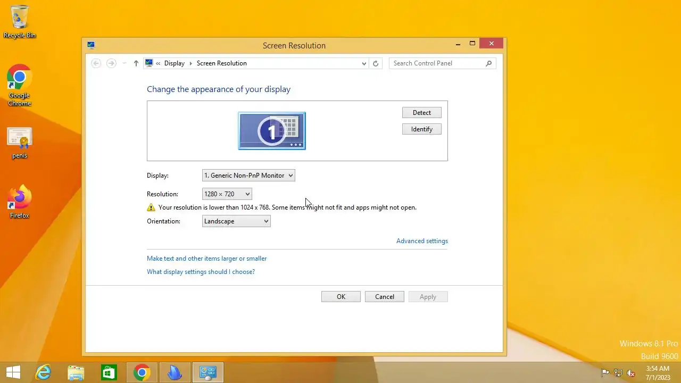Click the Display breadcrumb
This screenshot has height=383, width=681.
(x=175, y=63)
